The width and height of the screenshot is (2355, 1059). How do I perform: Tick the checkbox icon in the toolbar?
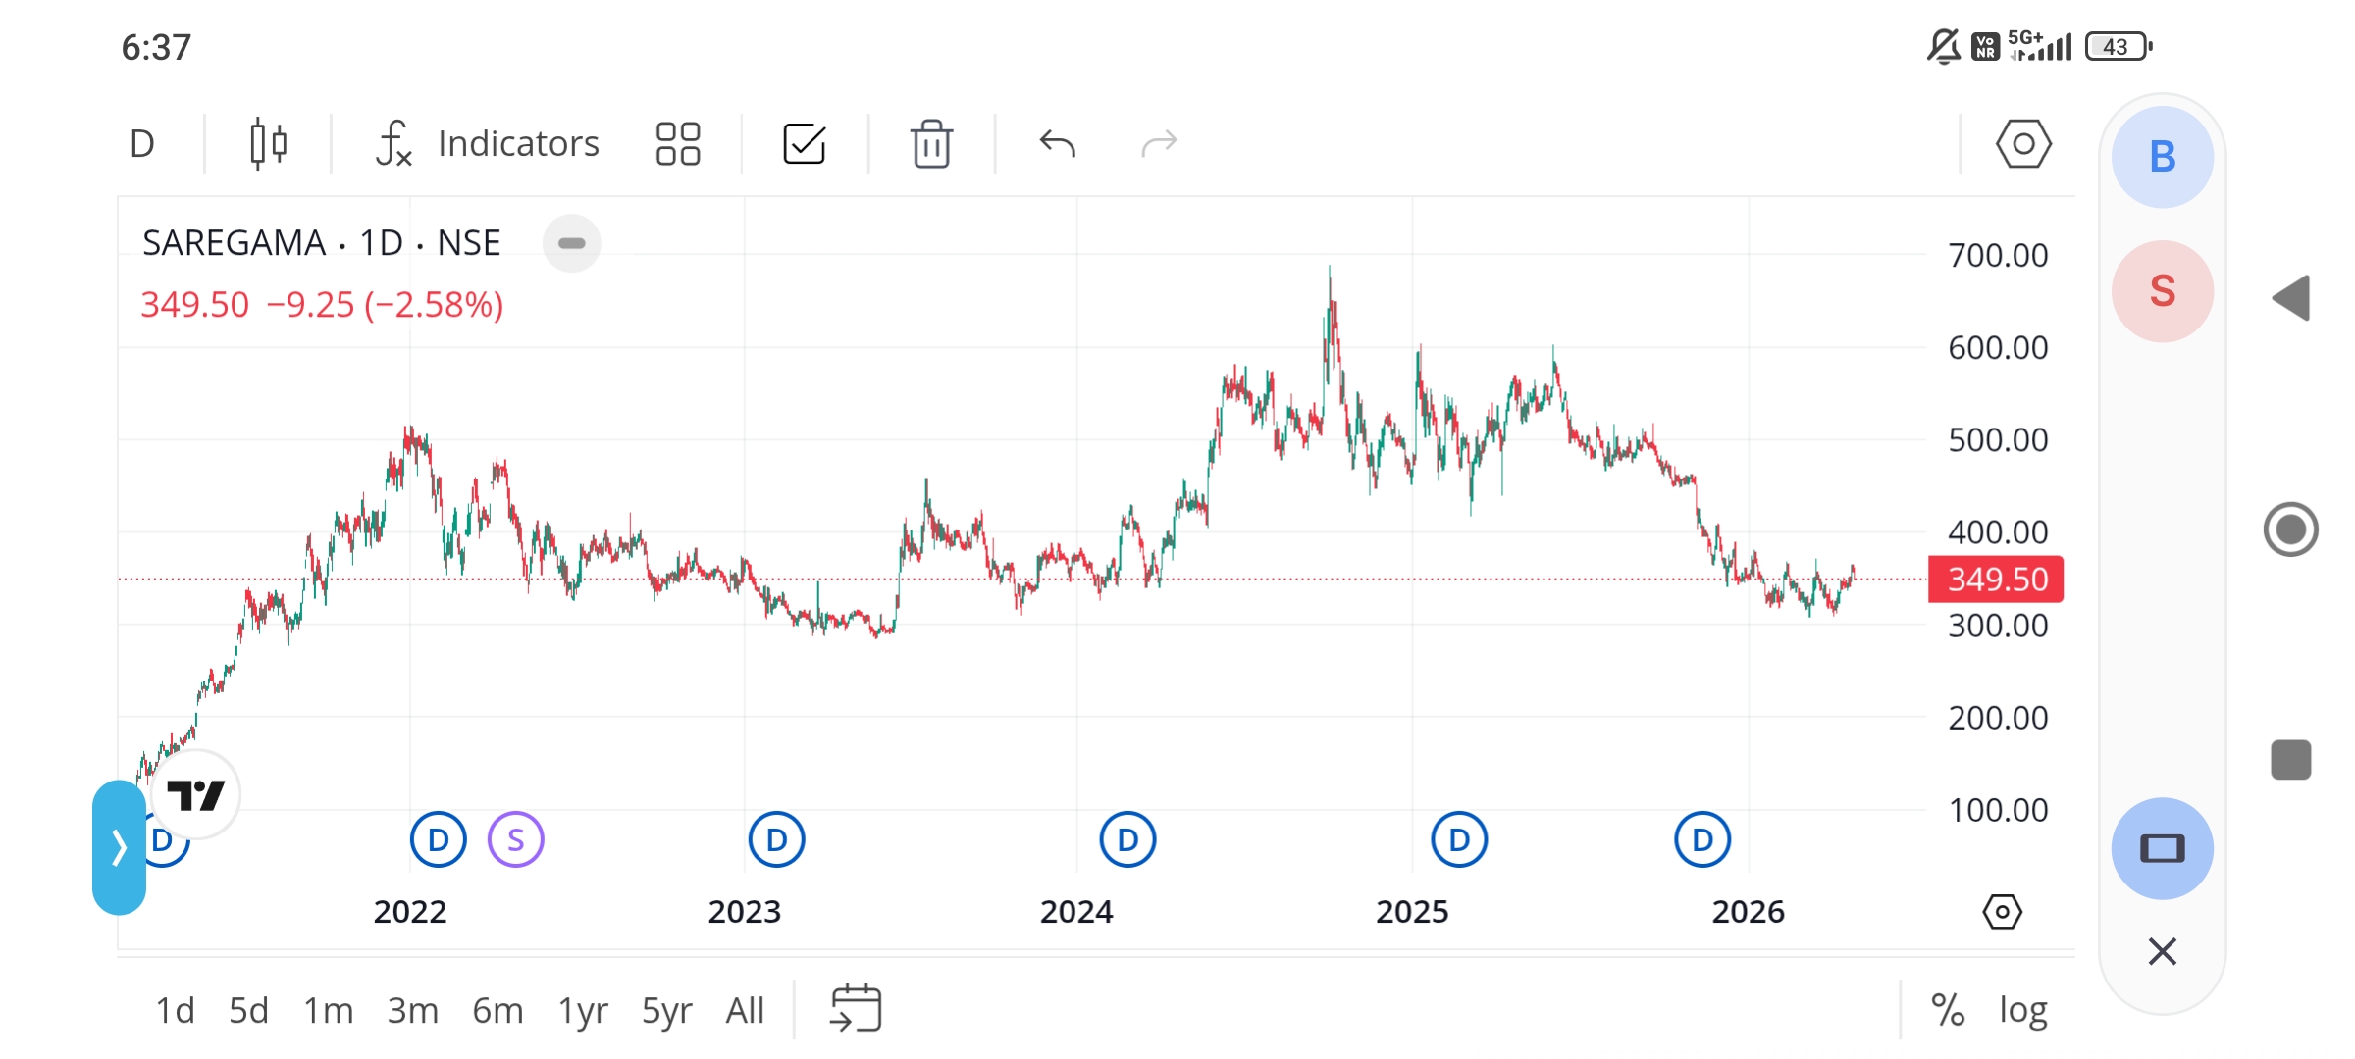click(x=805, y=144)
